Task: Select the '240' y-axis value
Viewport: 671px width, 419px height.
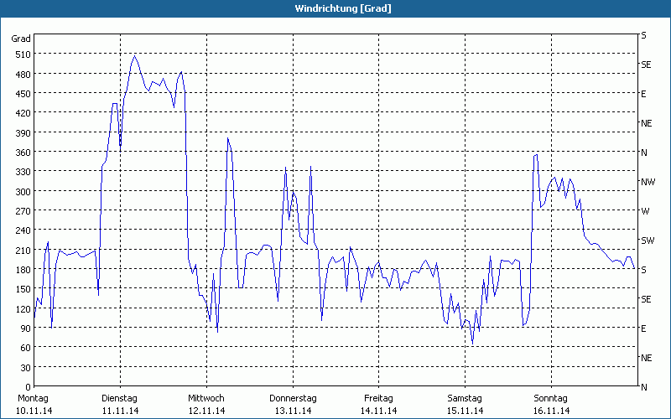Action: coord(23,231)
